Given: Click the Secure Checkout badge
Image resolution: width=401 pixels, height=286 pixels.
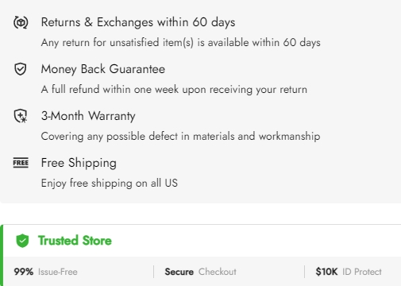Looking at the screenshot, I should click(200, 272).
